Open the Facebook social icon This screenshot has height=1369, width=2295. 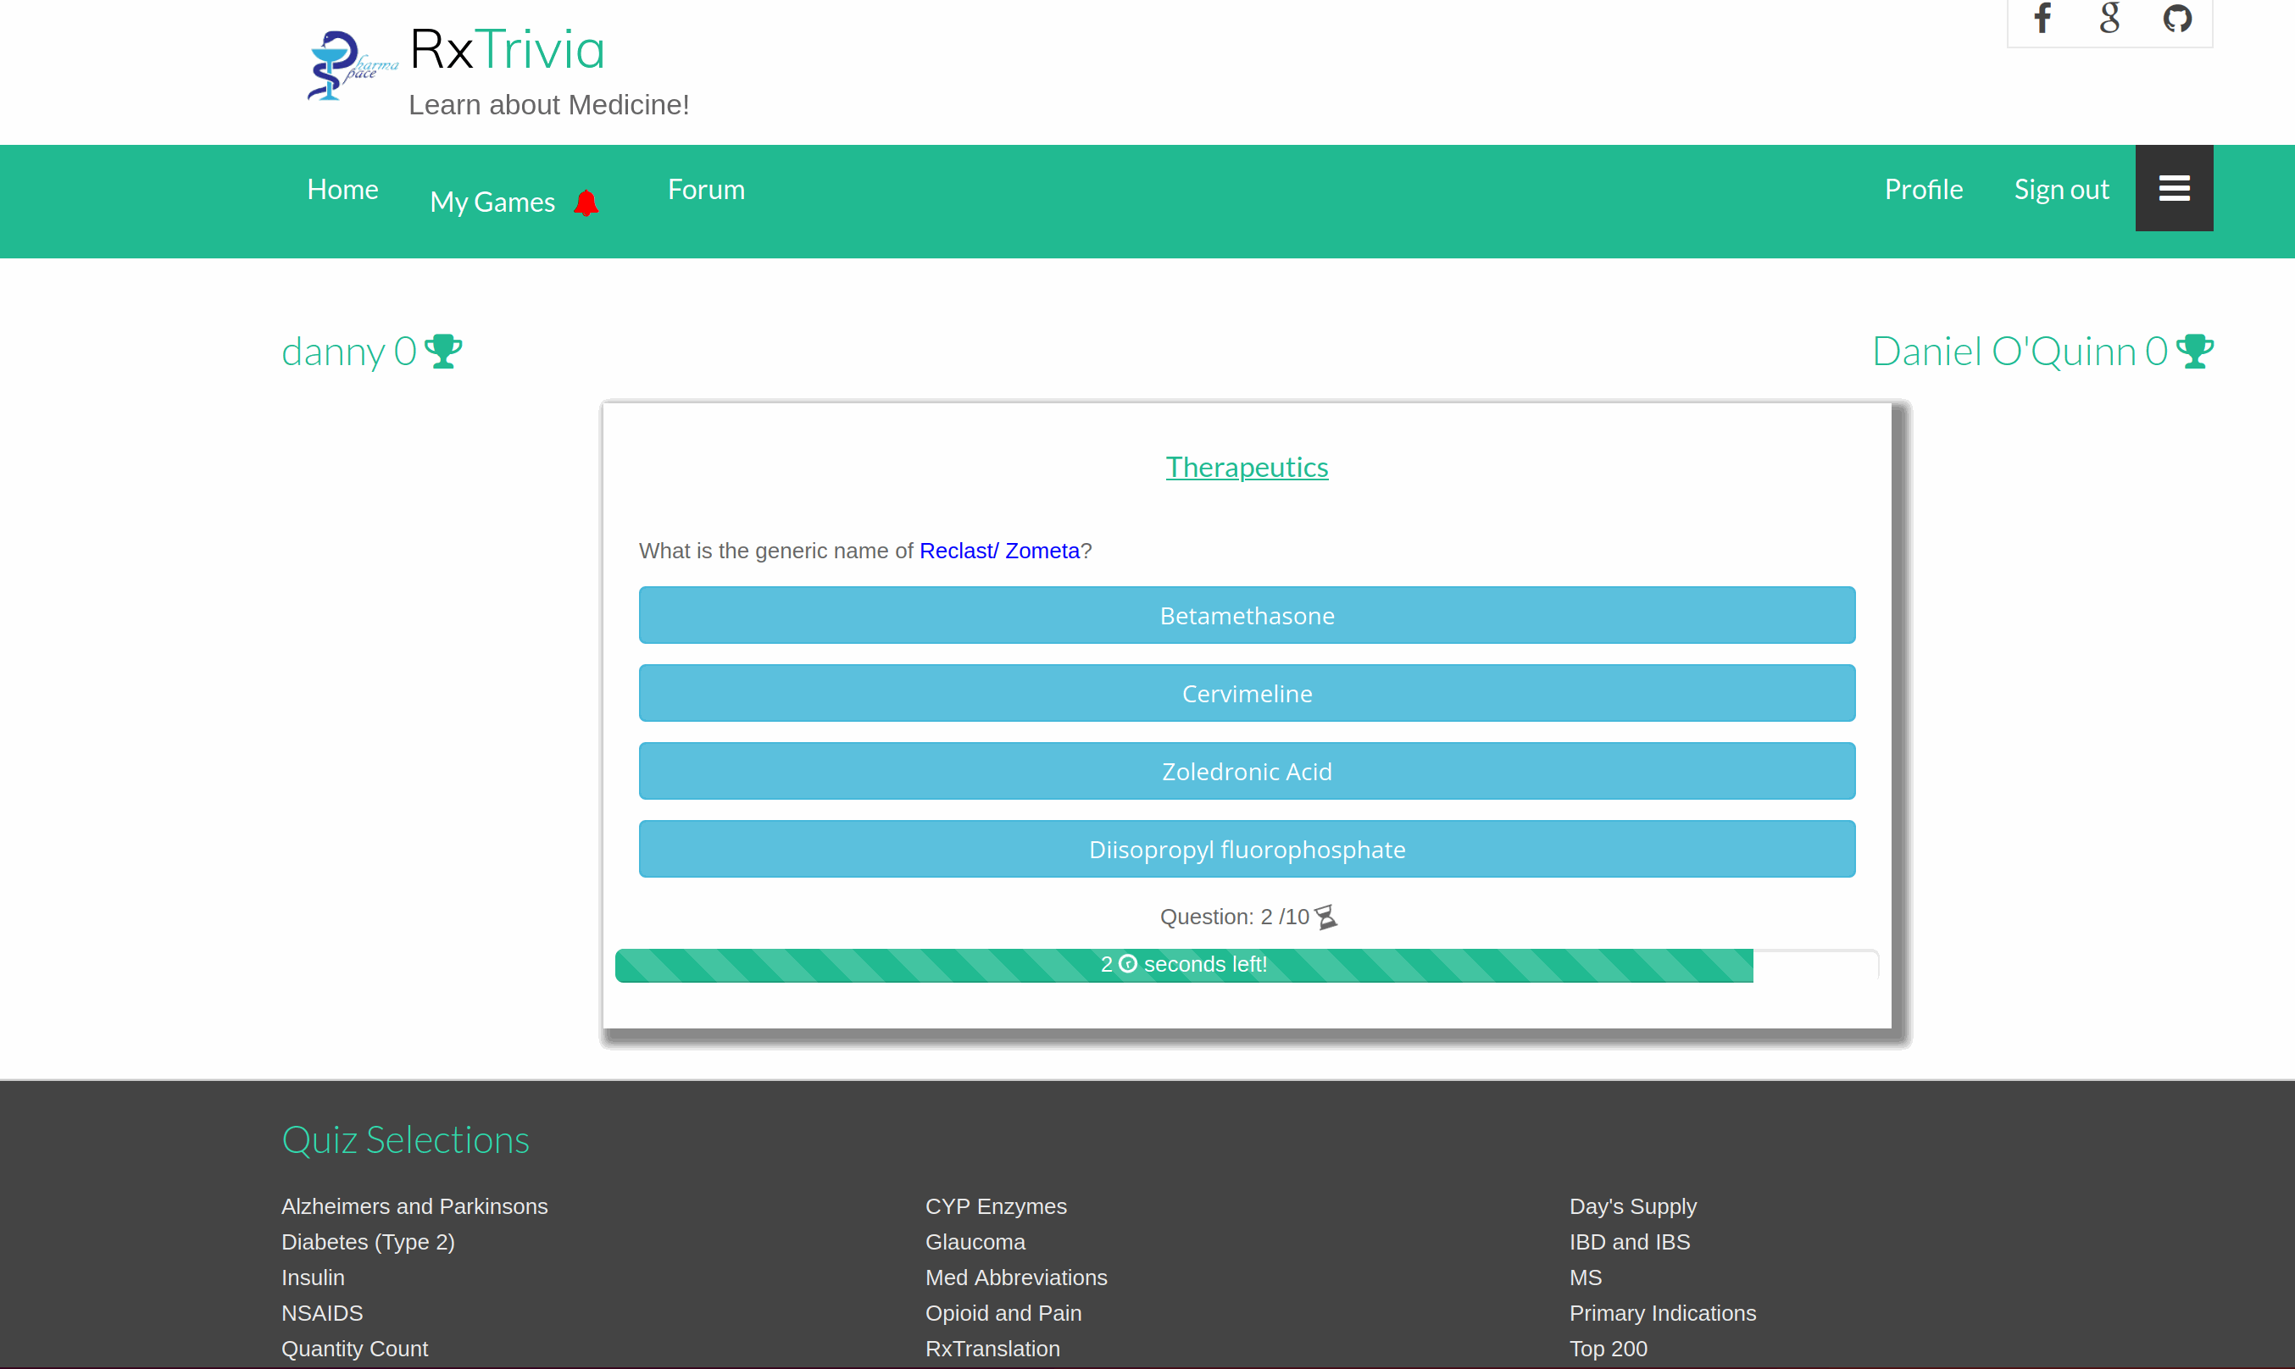[x=2042, y=19]
